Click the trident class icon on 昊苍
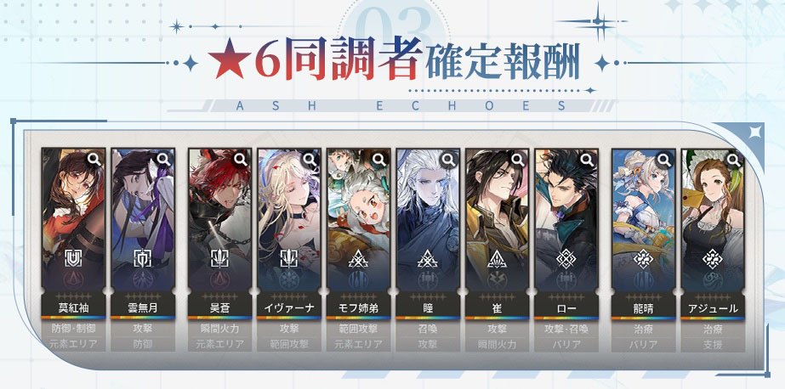Viewport: 785px width, 389px height. (219, 258)
